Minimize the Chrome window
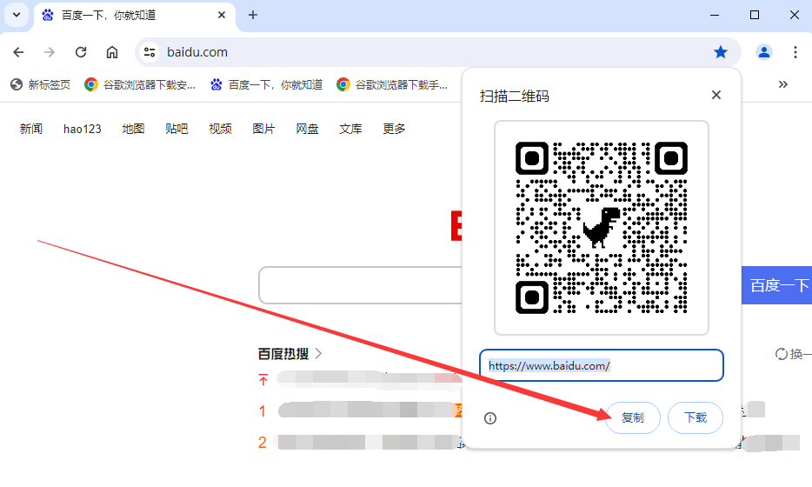The height and width of the screenshot is (487, 812). pos(715,15)
